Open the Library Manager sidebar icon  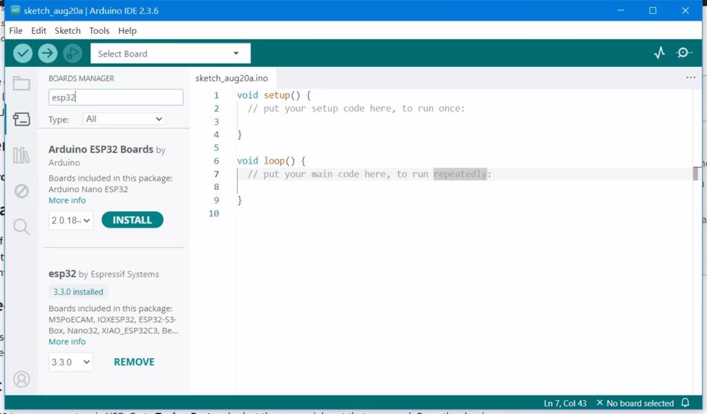point(21,155)
